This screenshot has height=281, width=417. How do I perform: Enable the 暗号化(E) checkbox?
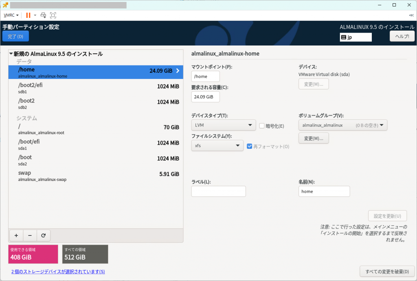[262, 126]
